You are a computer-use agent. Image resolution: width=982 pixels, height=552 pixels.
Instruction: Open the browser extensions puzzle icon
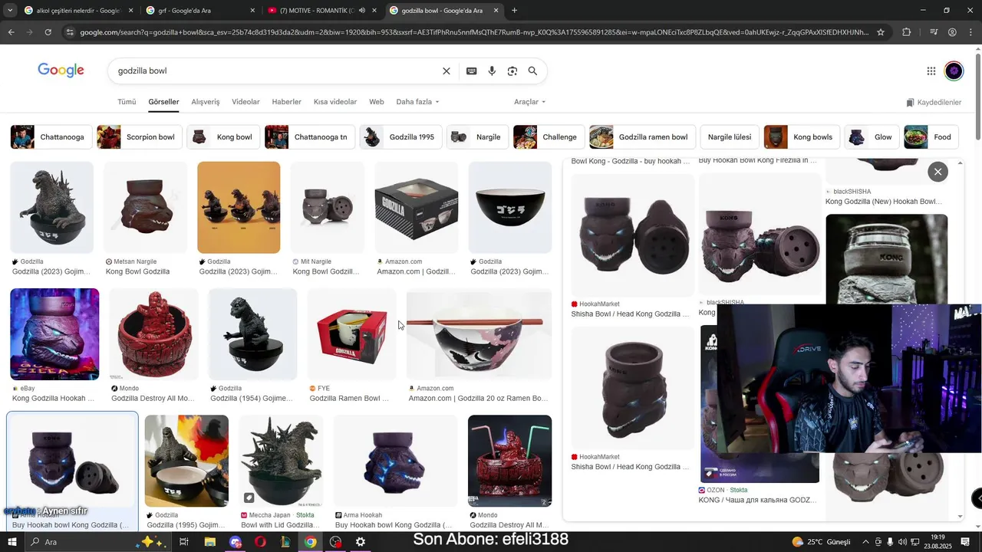906,32
